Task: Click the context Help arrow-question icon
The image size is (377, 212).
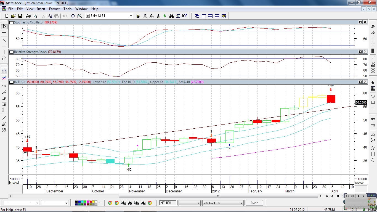Action: coord(185,16)
